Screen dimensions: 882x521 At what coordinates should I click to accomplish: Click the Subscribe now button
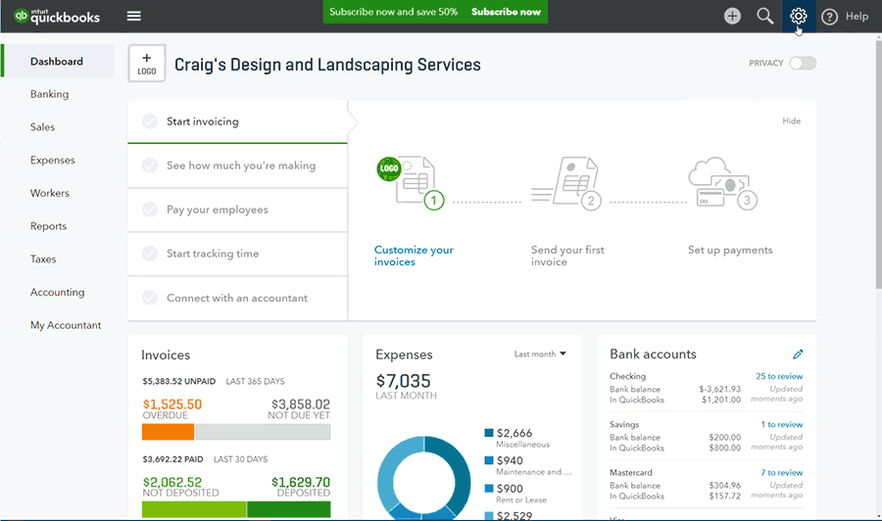[506, 12]
